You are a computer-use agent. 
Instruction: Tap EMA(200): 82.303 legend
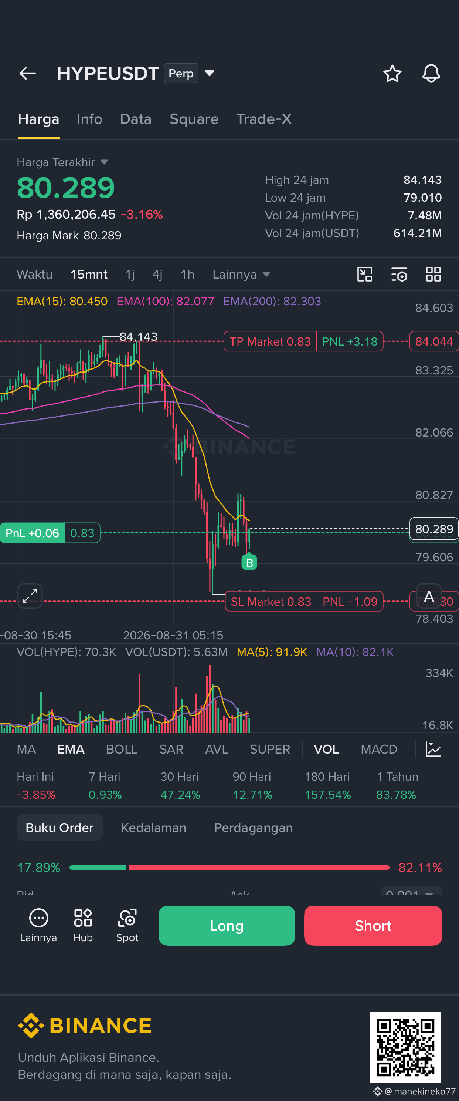click(272, 301)
